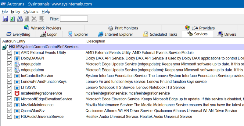Image resolution: width=244 pixels, height=126 pixels.
Task: Click the Save toolbar icon
Action: coord(5,19)
